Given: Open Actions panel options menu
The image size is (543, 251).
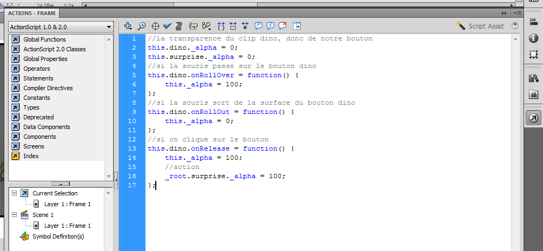Looking at the screenshot, I should [x=518, y=13].
